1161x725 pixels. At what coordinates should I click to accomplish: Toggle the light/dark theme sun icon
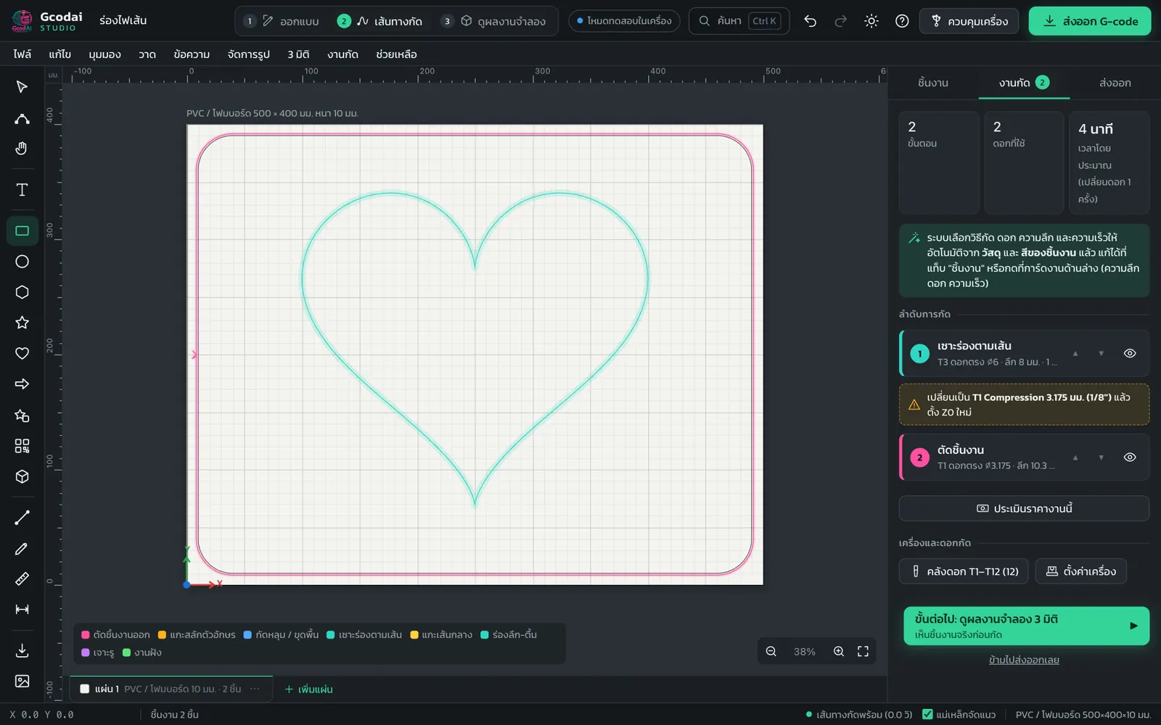pos(871,21)
